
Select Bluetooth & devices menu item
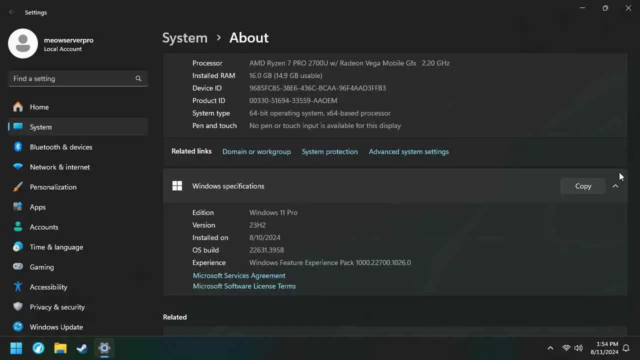click(78, 147)
